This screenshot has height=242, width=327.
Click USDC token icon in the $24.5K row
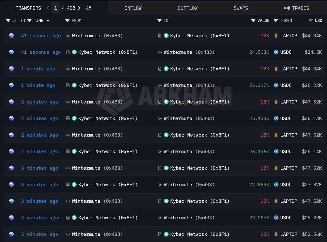tap(276, 52)
